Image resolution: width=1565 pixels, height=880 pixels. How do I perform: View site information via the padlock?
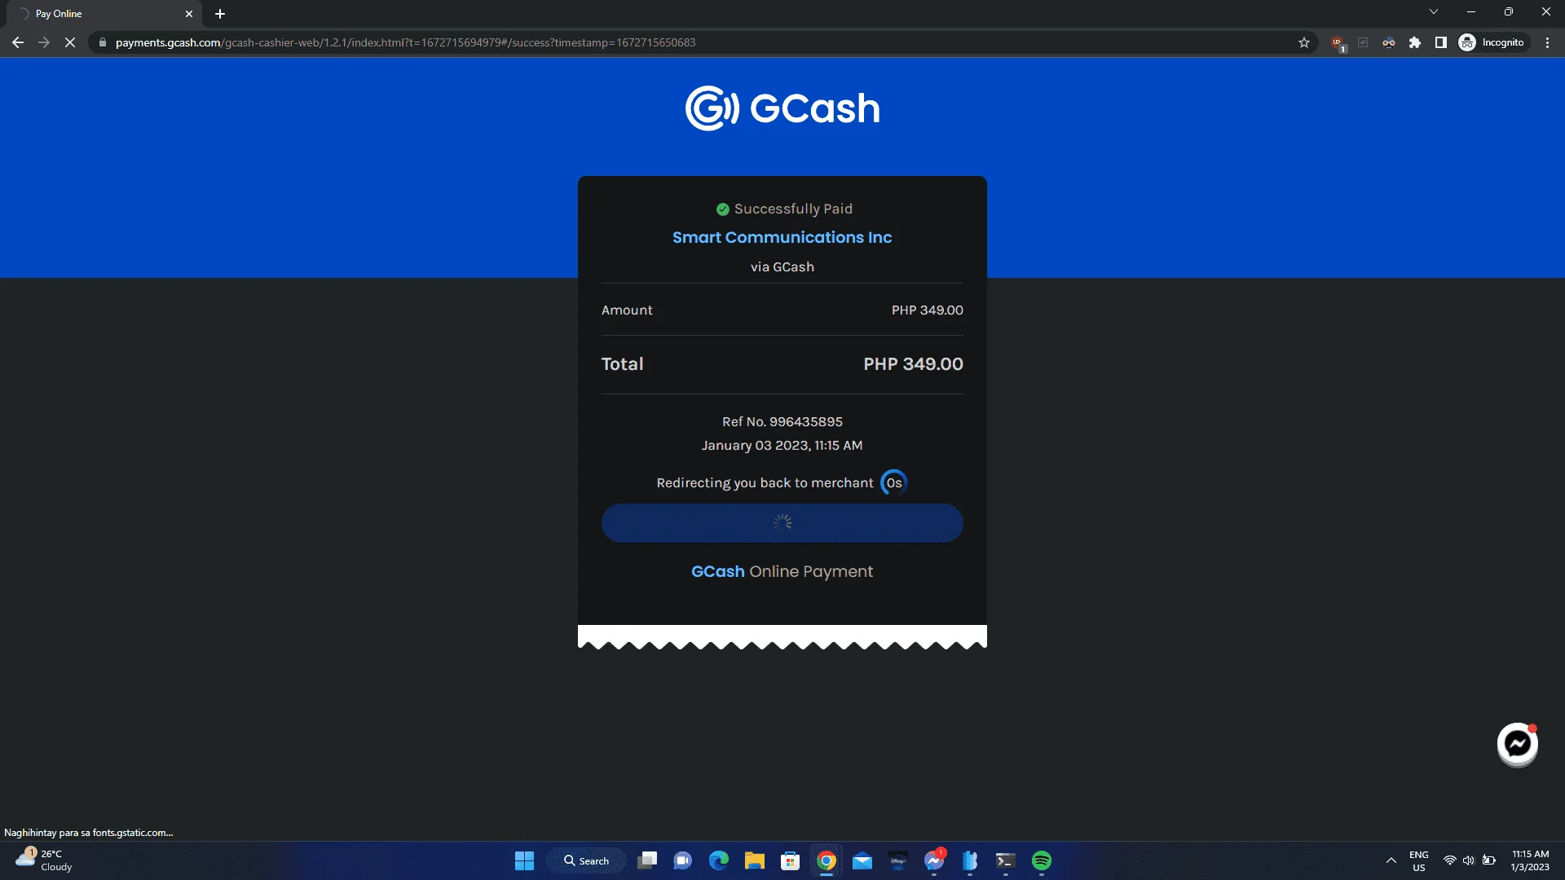click(103, 42)
